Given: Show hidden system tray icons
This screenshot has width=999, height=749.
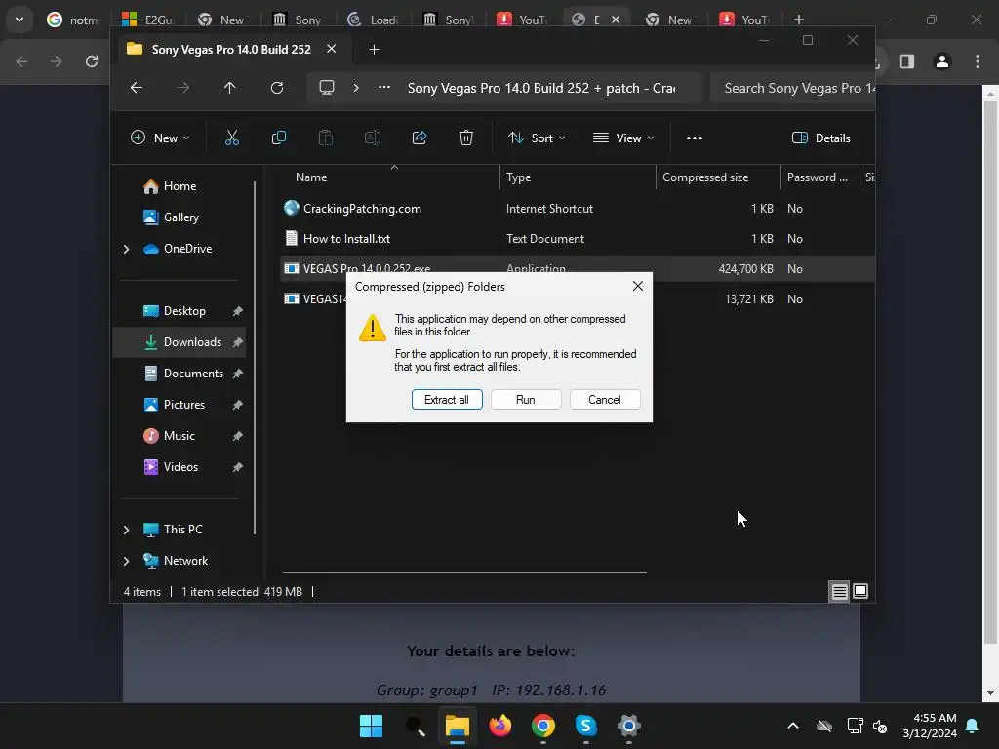Looking at the screenshot, I should pyautogui.click(x=792, y=726).
